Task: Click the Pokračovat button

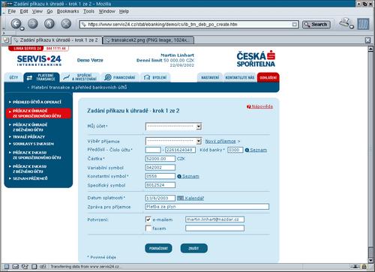Action: [158, 248]
